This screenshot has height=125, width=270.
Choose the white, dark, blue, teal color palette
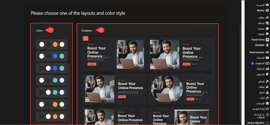[52, 56]
